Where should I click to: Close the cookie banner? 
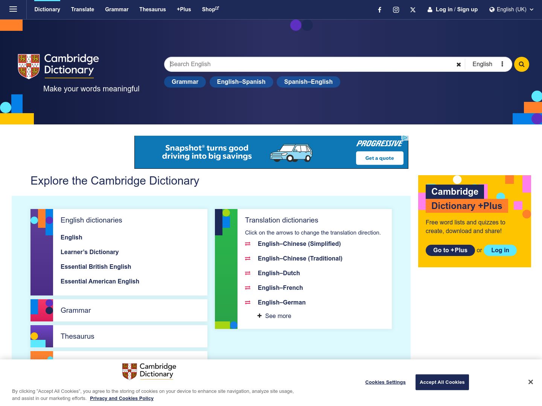pyautogui.click(x=530, y=382)
